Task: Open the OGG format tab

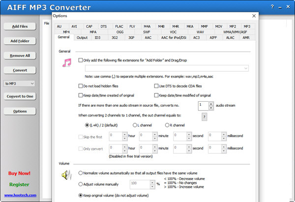Action: click(x=120, y=32)
